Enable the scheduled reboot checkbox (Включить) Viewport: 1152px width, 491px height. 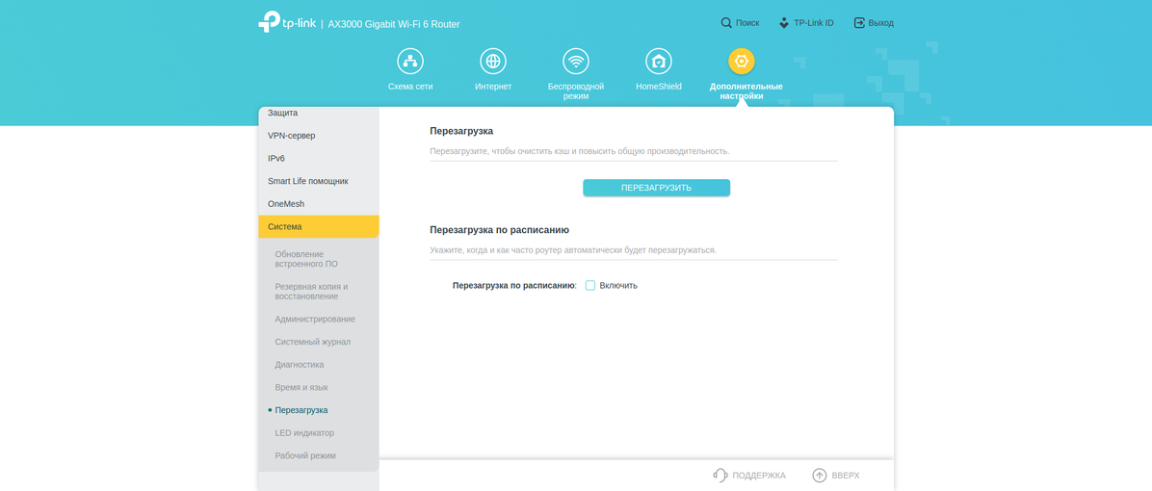tap(590, 286)
